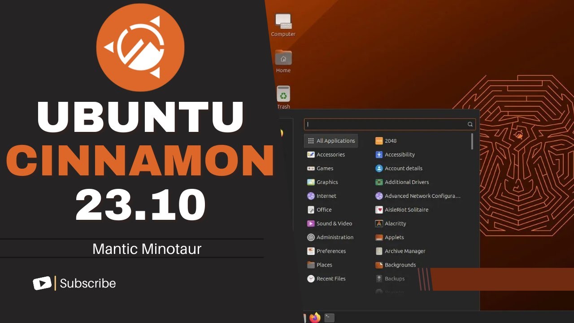This screenshot has height=323, width=574.
Task: Click the Alacritty app icon
Action: click(x=379, y=223)
